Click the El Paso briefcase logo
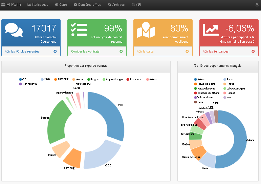 click(3, 5)
